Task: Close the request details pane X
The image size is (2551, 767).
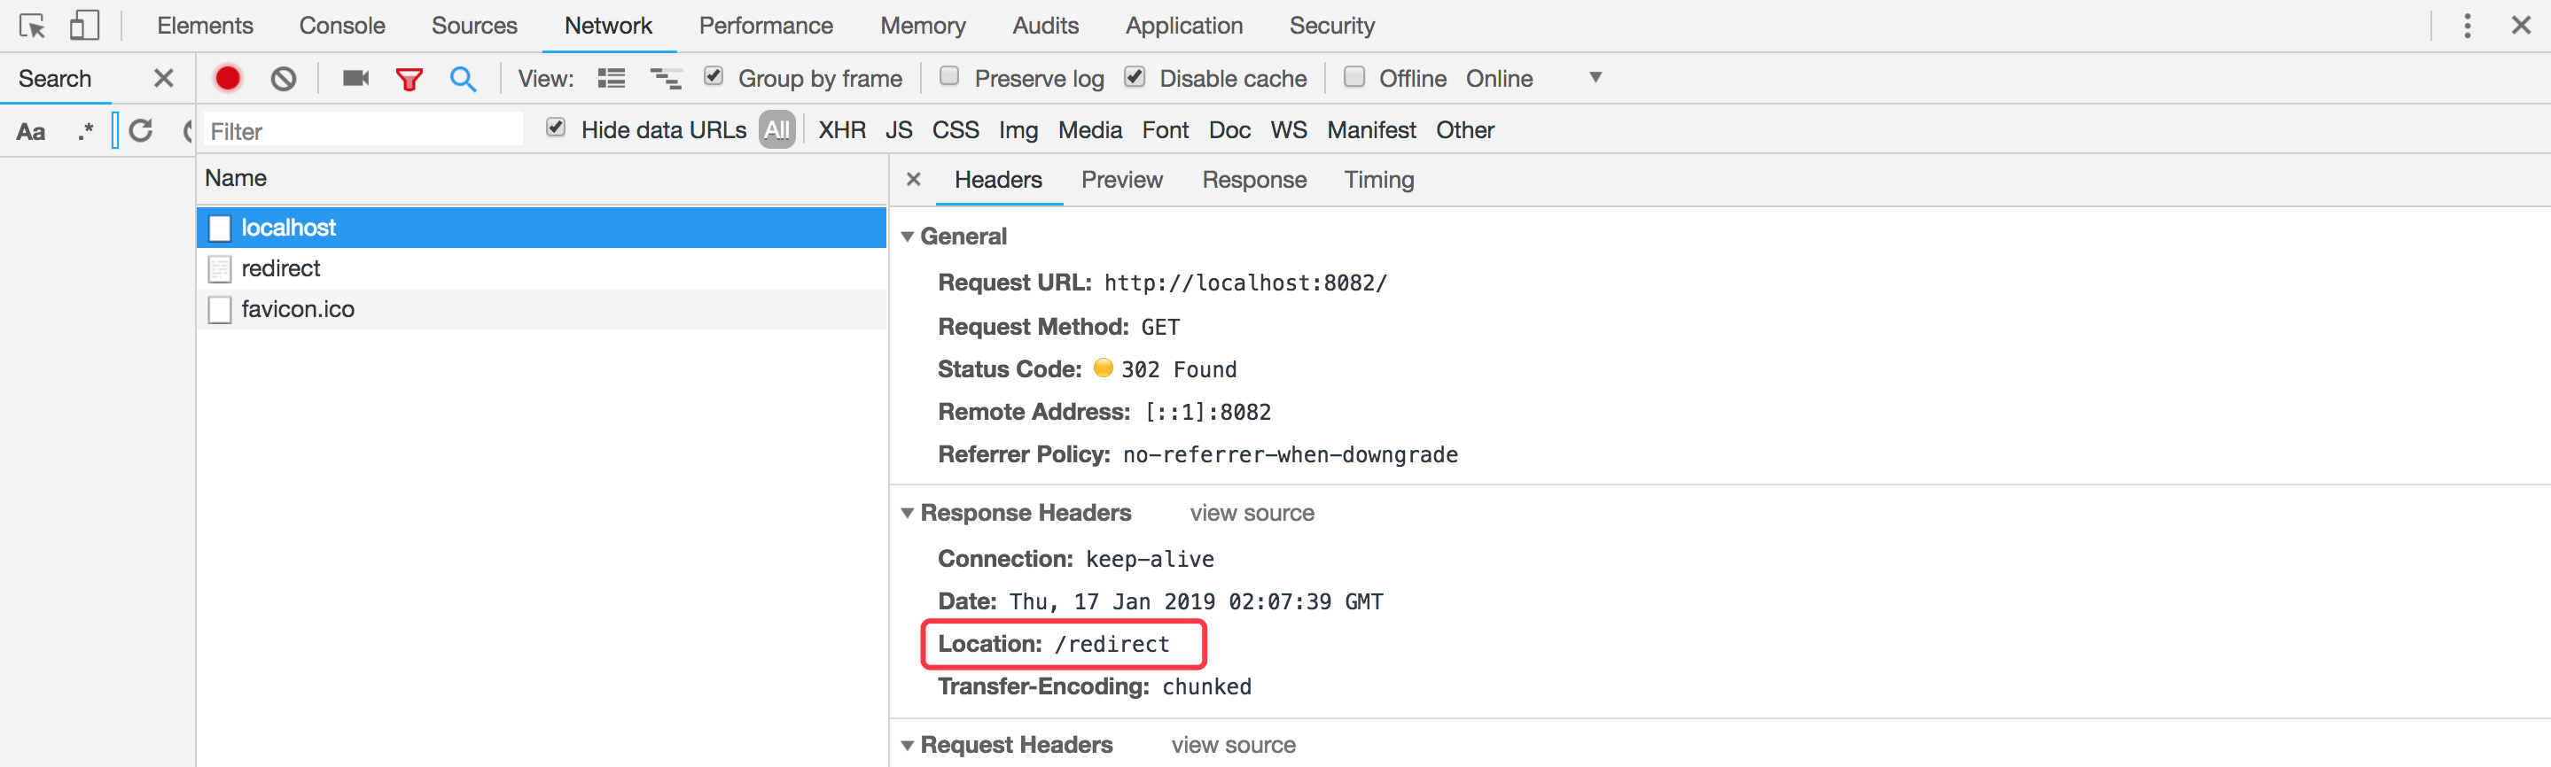Action: point(913,179)
